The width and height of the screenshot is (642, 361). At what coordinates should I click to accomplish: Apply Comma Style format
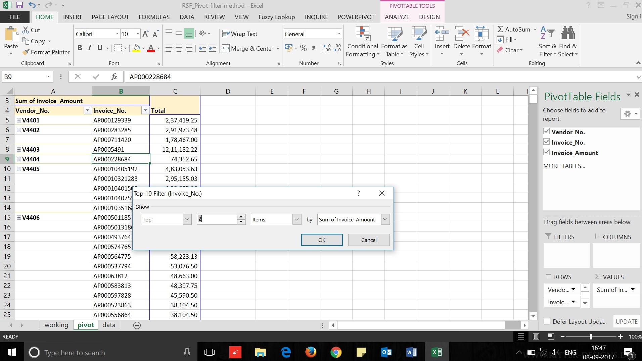pos(313,48)
